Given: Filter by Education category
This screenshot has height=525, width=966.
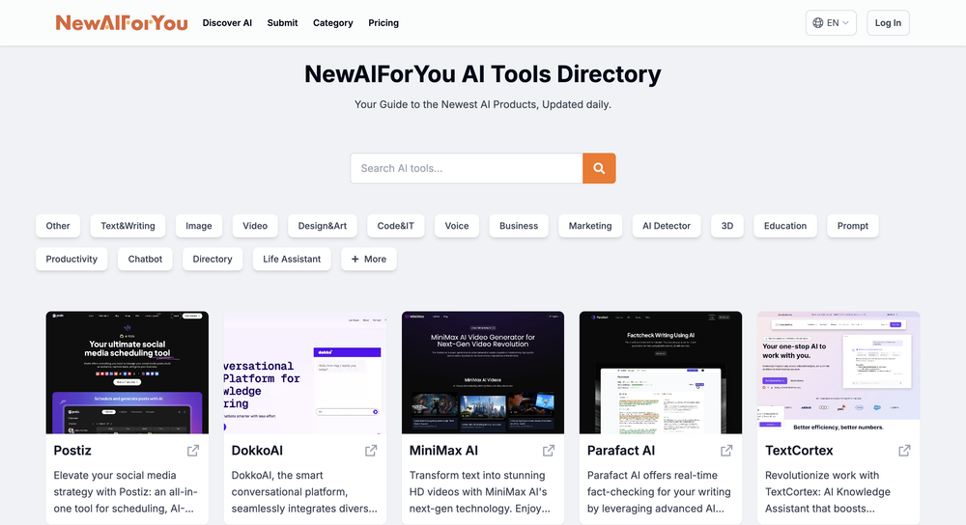Looking at the screenshot, I should click(784, 226).
